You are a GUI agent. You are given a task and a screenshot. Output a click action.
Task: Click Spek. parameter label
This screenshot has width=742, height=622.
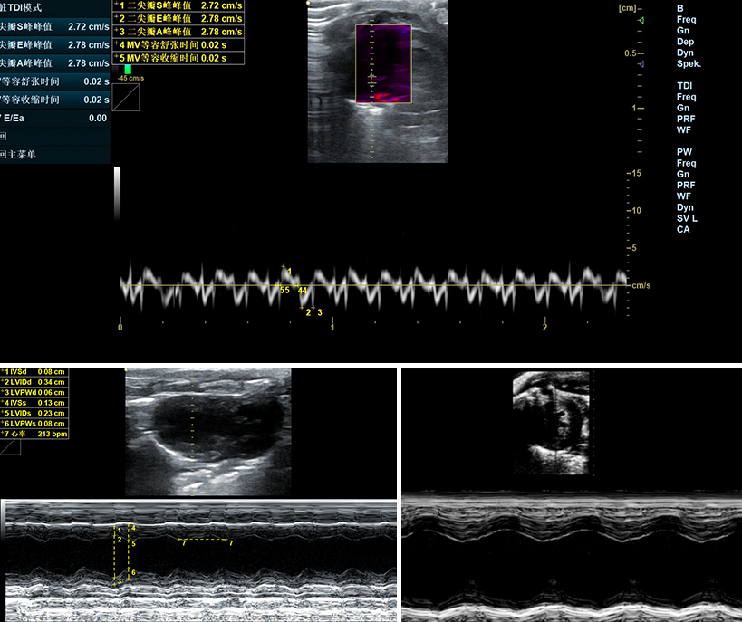click(689, 64)
